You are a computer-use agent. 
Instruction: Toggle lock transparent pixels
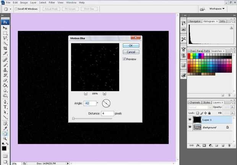click(x=197, y=113)
